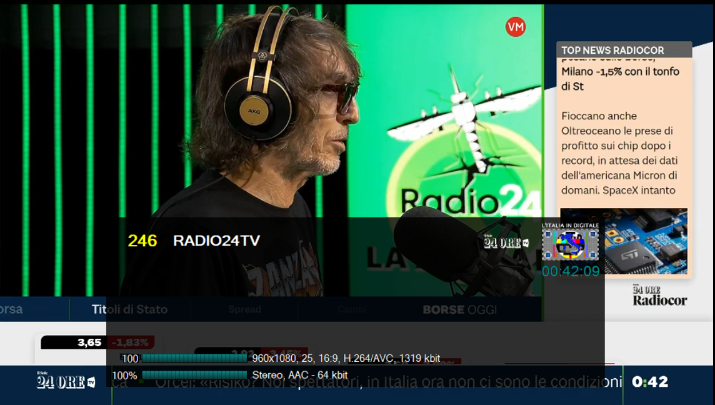
Task: Click the TOP NEWS RADIOCOR header
Action: 624,50
